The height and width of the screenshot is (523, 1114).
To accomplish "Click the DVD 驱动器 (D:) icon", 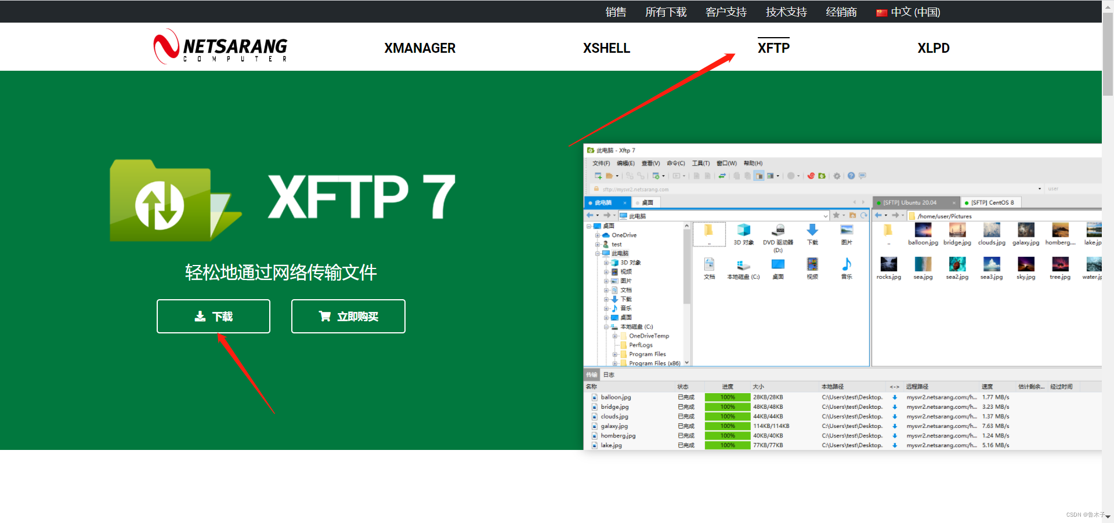I will coord(778,238).
